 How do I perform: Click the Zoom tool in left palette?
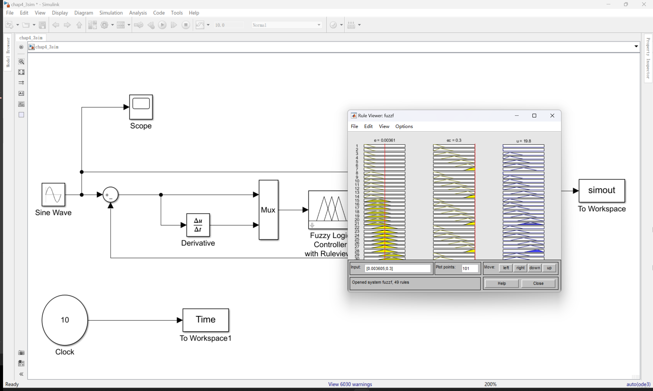click(21, 61)
